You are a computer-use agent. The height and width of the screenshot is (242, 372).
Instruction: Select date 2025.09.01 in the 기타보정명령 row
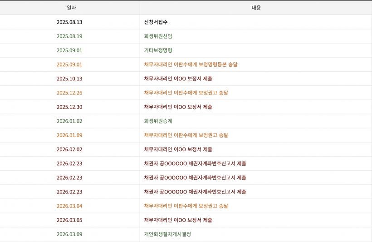69,50
